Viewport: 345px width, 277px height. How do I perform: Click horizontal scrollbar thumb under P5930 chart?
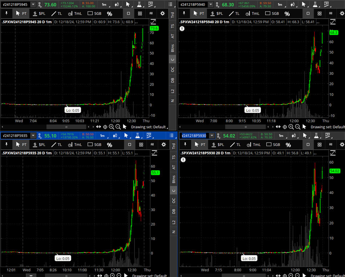pyautogui.click(x=244, y=276)
